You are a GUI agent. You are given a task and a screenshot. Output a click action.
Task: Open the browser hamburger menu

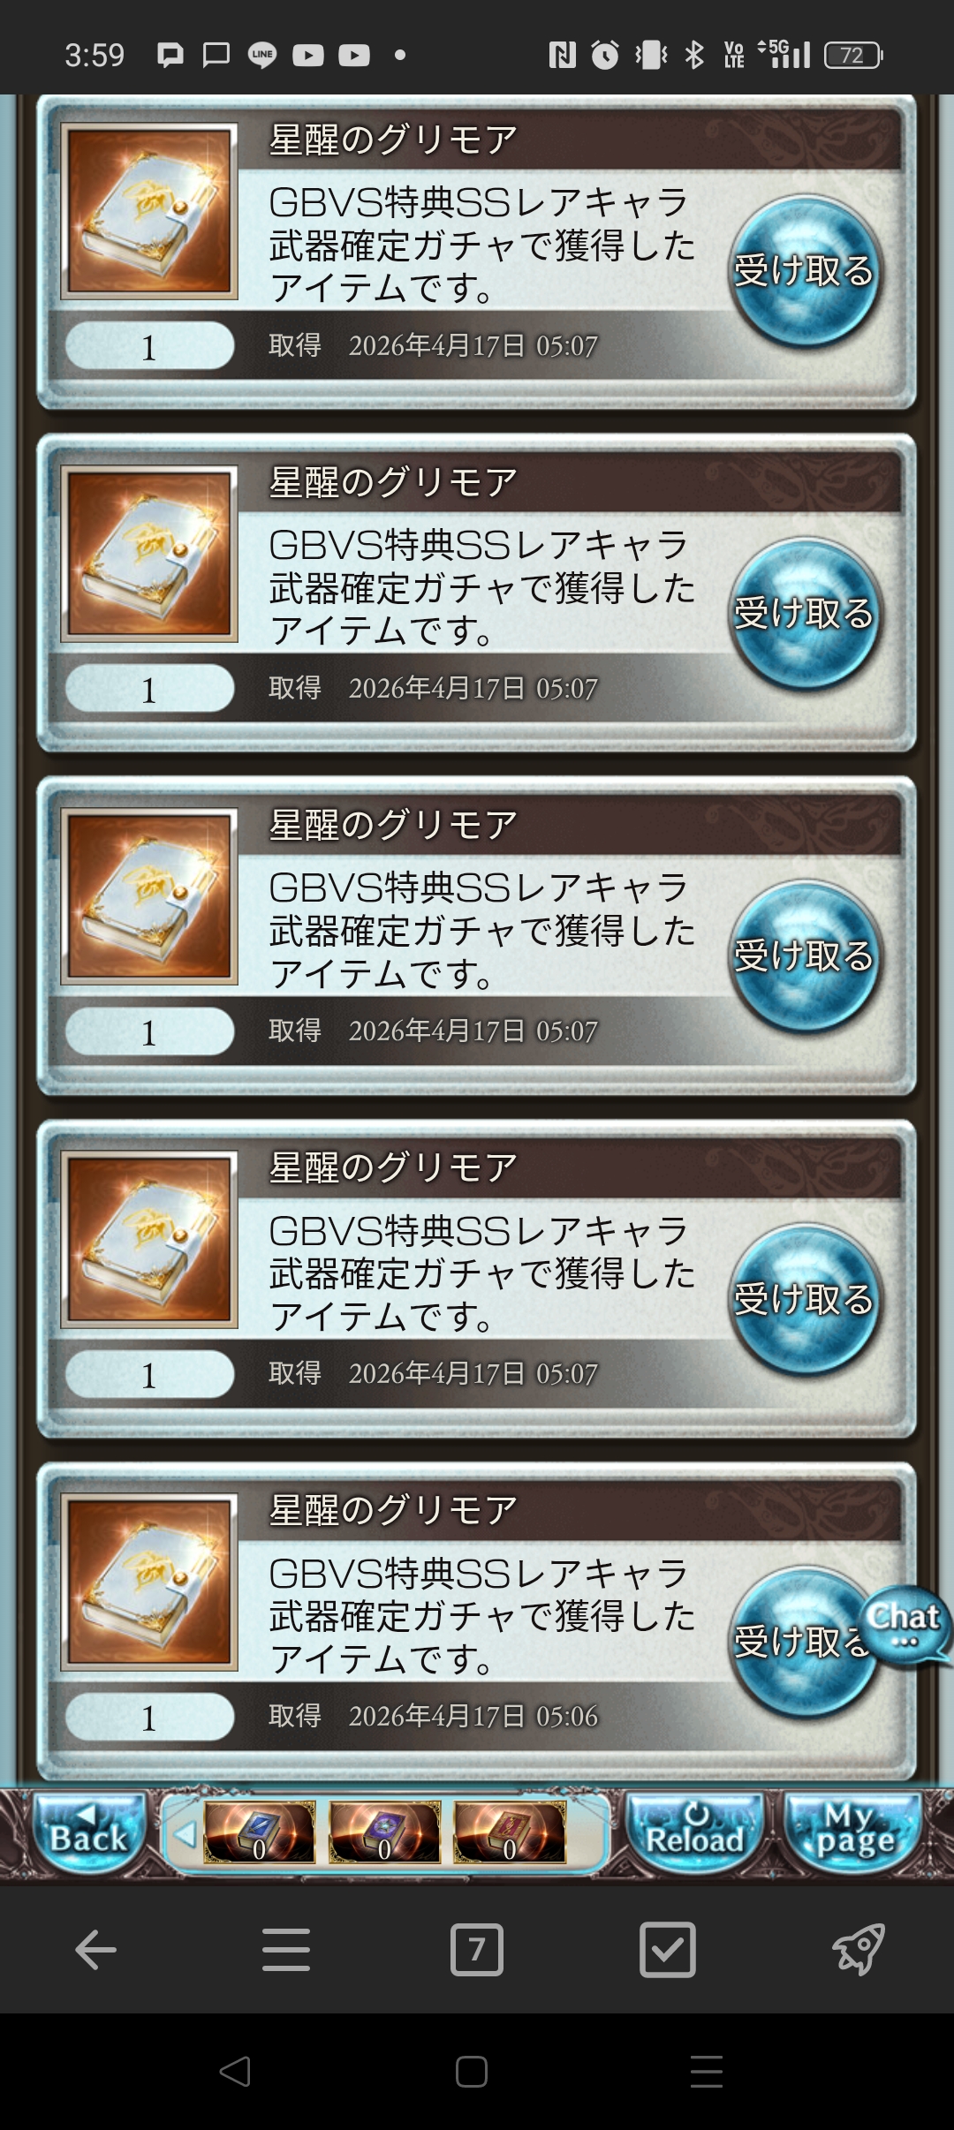point(286,1949)
